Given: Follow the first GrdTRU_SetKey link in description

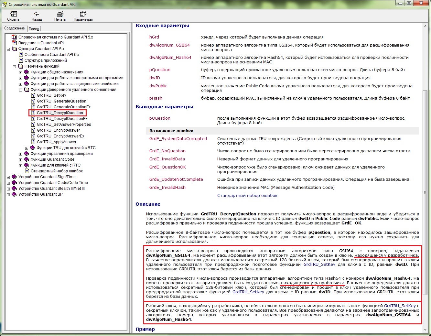Looking at the screenshot, I should [319, 264].
